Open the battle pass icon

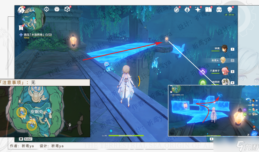187,10
